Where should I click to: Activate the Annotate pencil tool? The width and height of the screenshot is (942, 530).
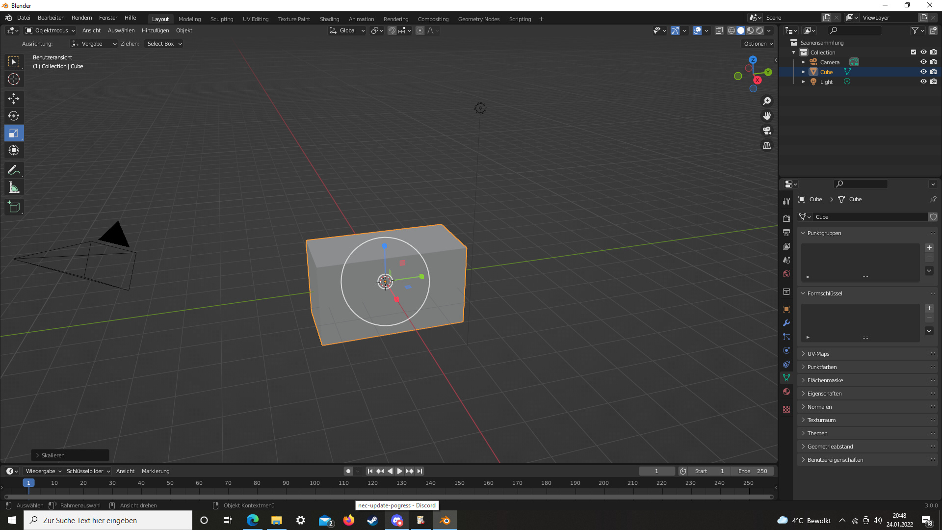14,170
